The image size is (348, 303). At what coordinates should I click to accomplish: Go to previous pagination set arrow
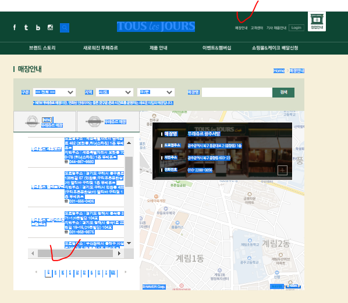36,272
